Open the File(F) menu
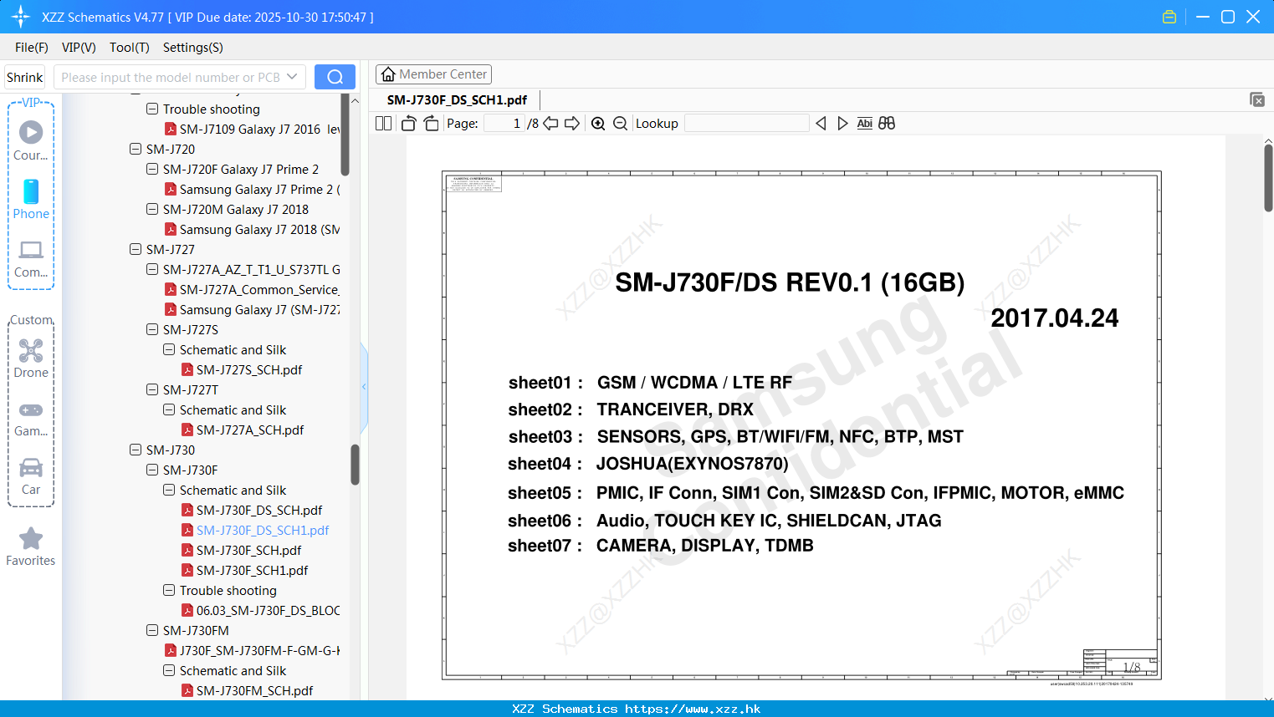1274x717 pixels. pyautogui.click(x=32, y=48)
